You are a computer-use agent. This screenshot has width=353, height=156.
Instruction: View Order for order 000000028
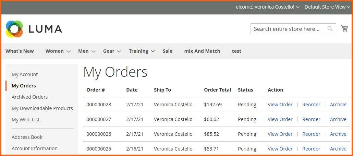280,105
